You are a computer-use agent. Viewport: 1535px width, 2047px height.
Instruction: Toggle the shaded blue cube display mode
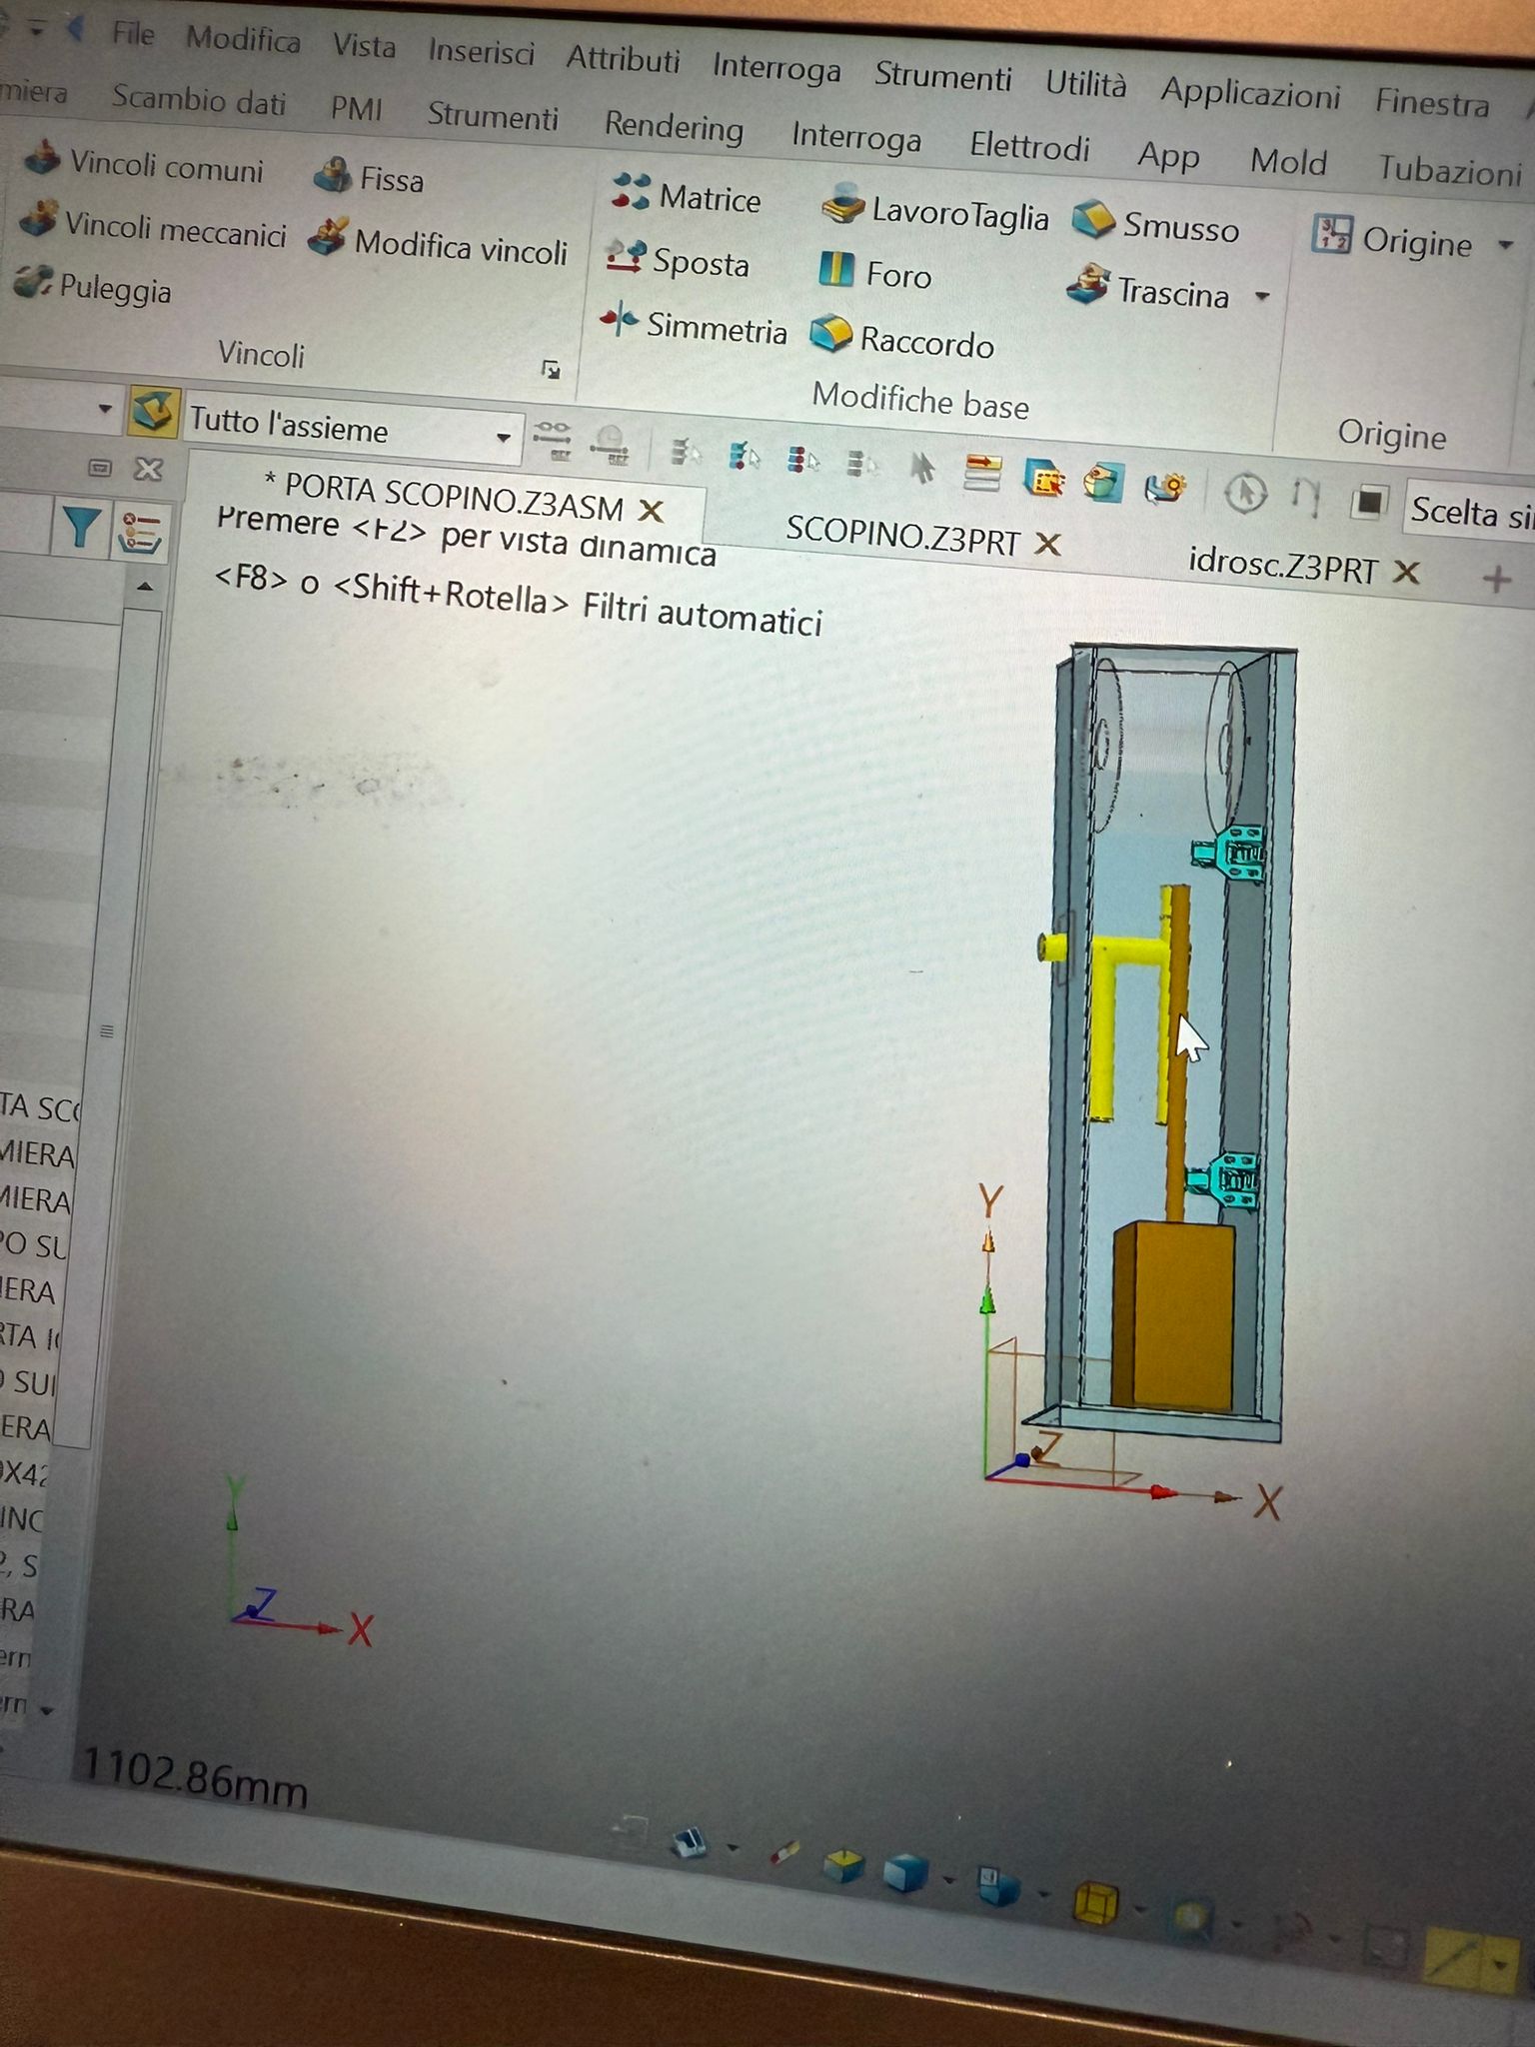coord(905,1873)
